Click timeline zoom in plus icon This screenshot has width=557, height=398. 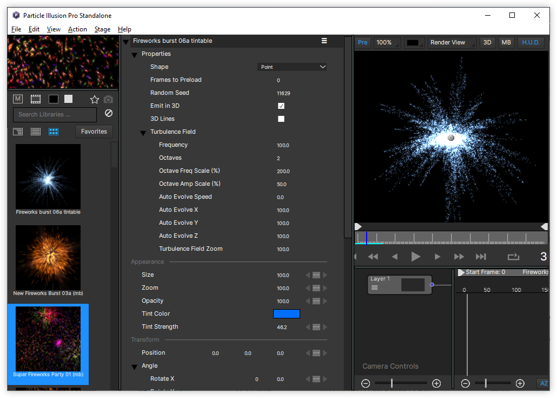pos(520,383)
